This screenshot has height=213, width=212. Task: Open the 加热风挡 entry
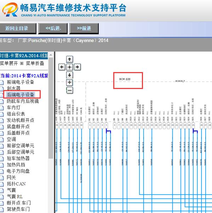16,165
